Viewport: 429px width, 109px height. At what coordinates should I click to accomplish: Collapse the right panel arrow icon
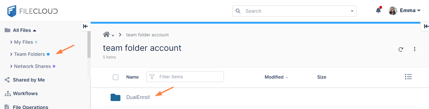click(x=426, y=26)
